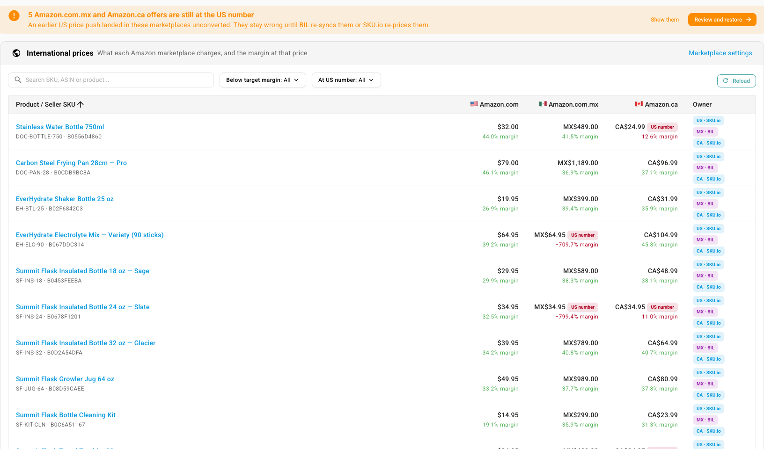
Task: Click the MX$489.00 price
Action: (x=580, y=127)
